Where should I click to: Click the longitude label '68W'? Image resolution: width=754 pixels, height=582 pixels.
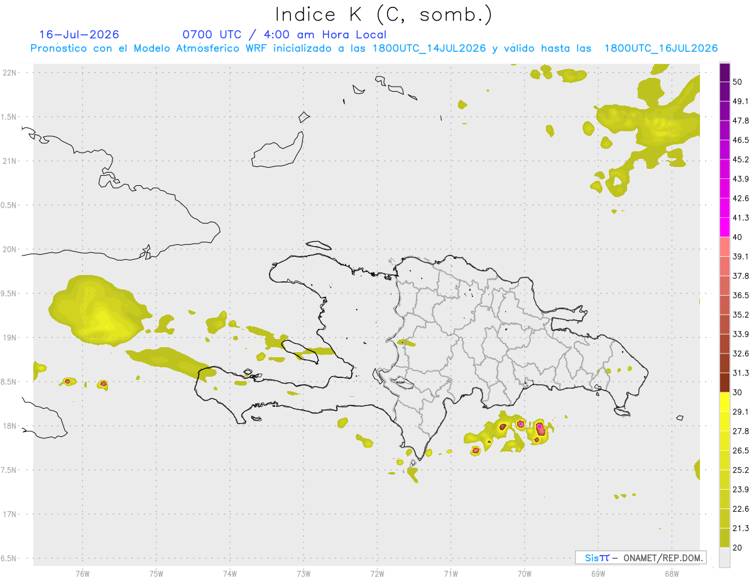coord(672,574)
